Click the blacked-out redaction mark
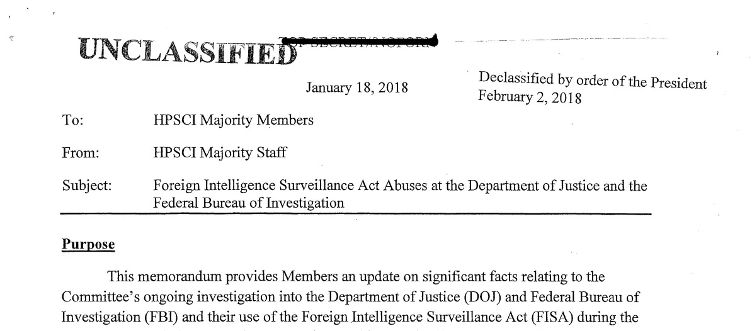 coord(361,41)
